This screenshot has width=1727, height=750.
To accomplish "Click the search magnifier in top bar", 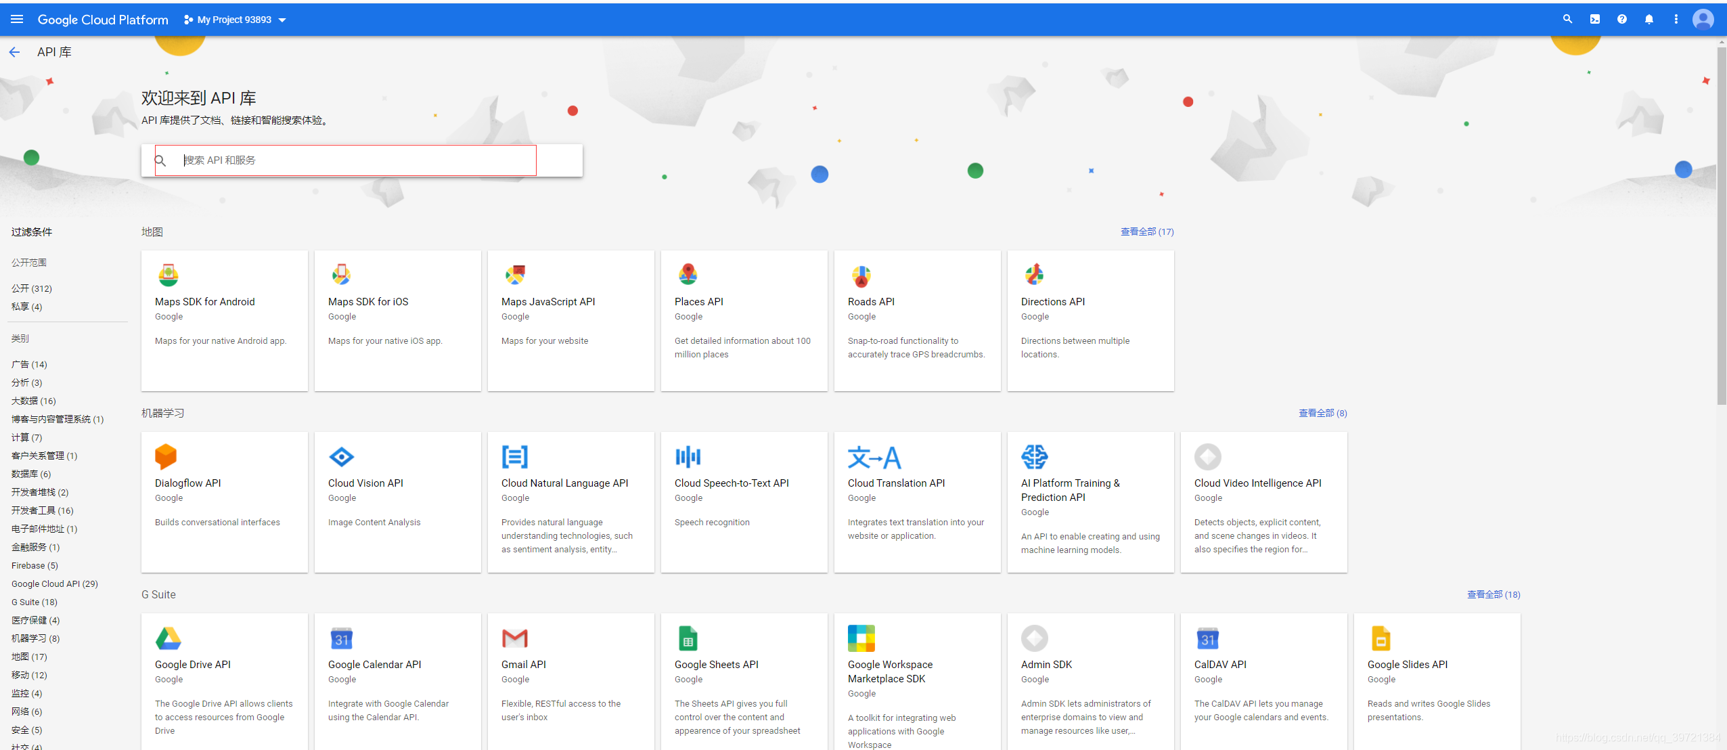I will click(x=1567, y=20).
